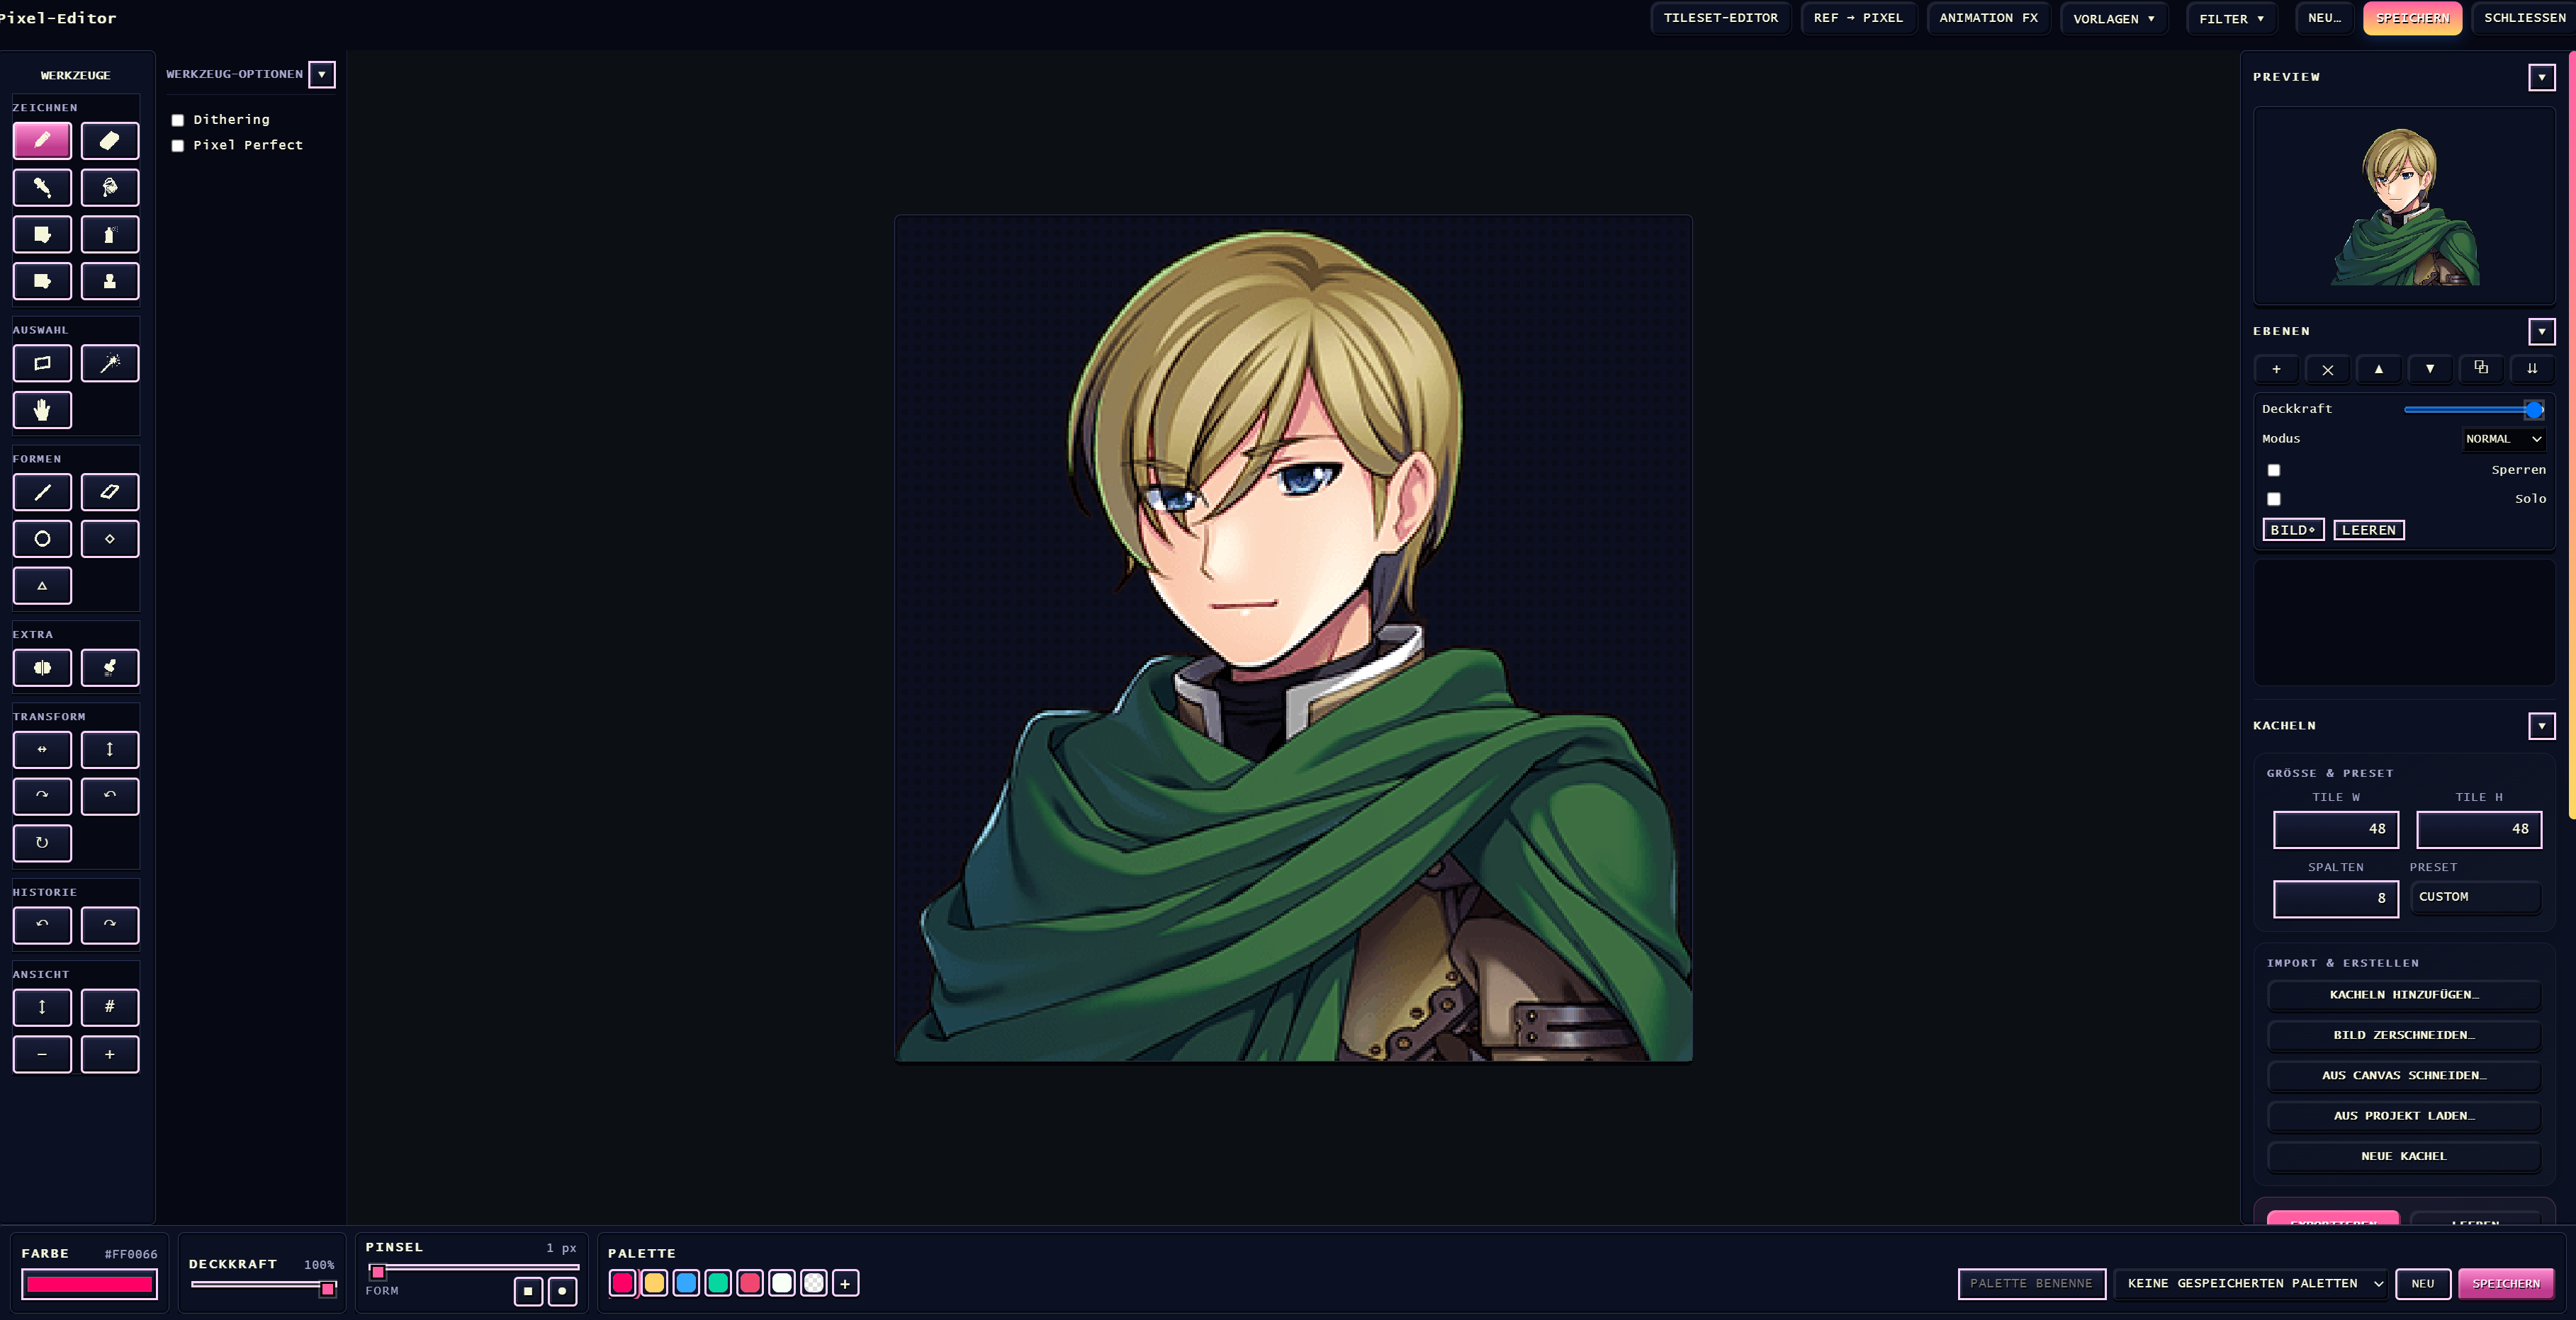
Task: Click Bild zerschneiden button
Action: [x=2403, y=1035]
